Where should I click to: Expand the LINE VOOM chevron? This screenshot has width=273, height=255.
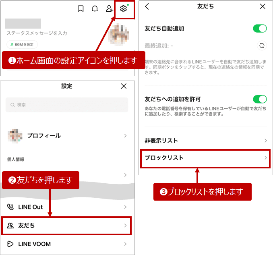pos(125,244)
